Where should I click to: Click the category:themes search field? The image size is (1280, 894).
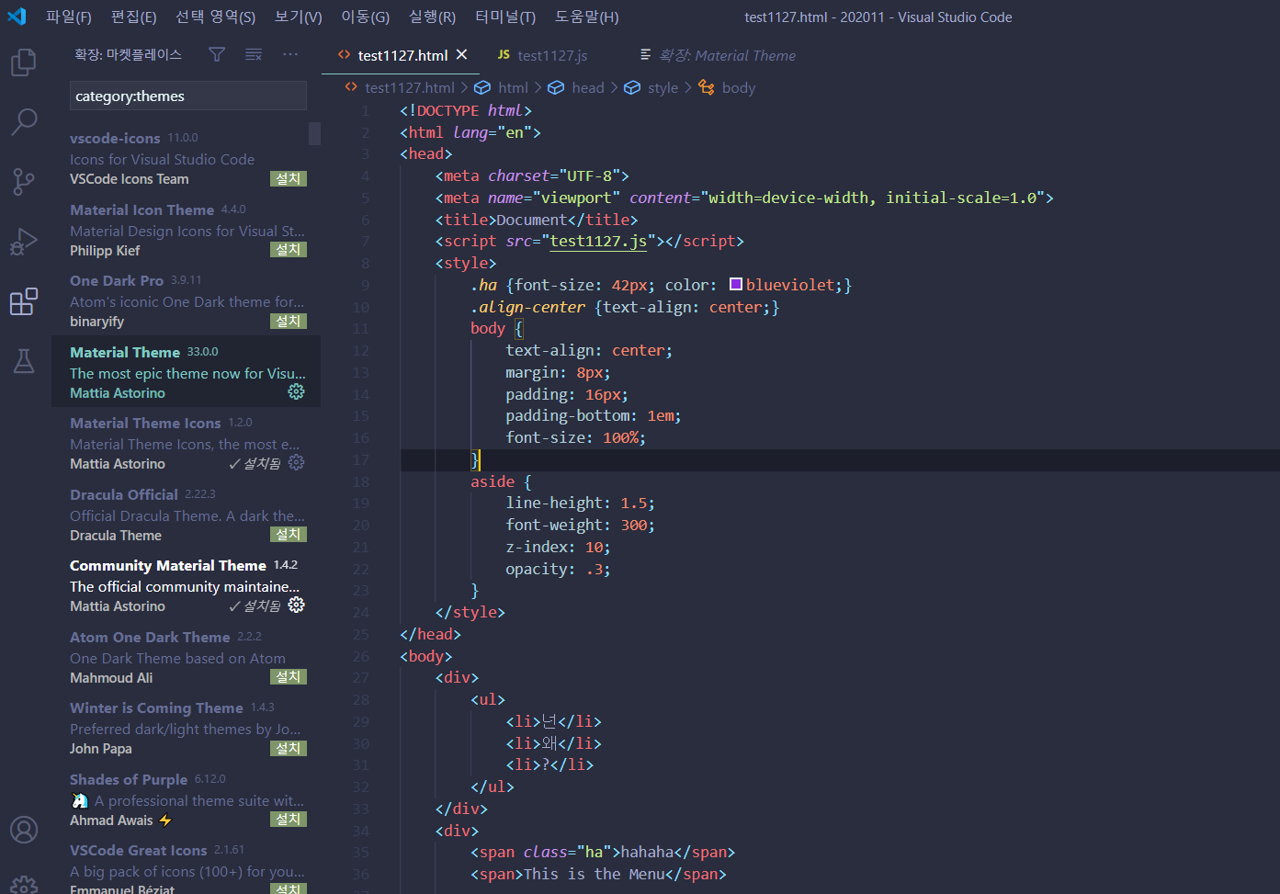point(188,96)
